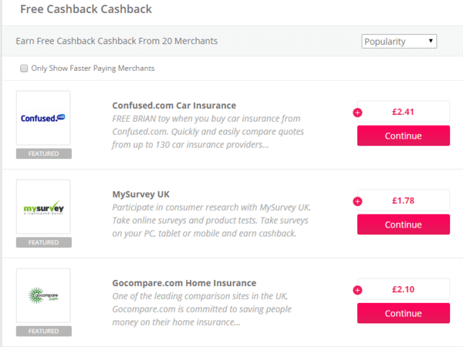Open the MySurvey logo thumbnail

click(x=43, y=207)
